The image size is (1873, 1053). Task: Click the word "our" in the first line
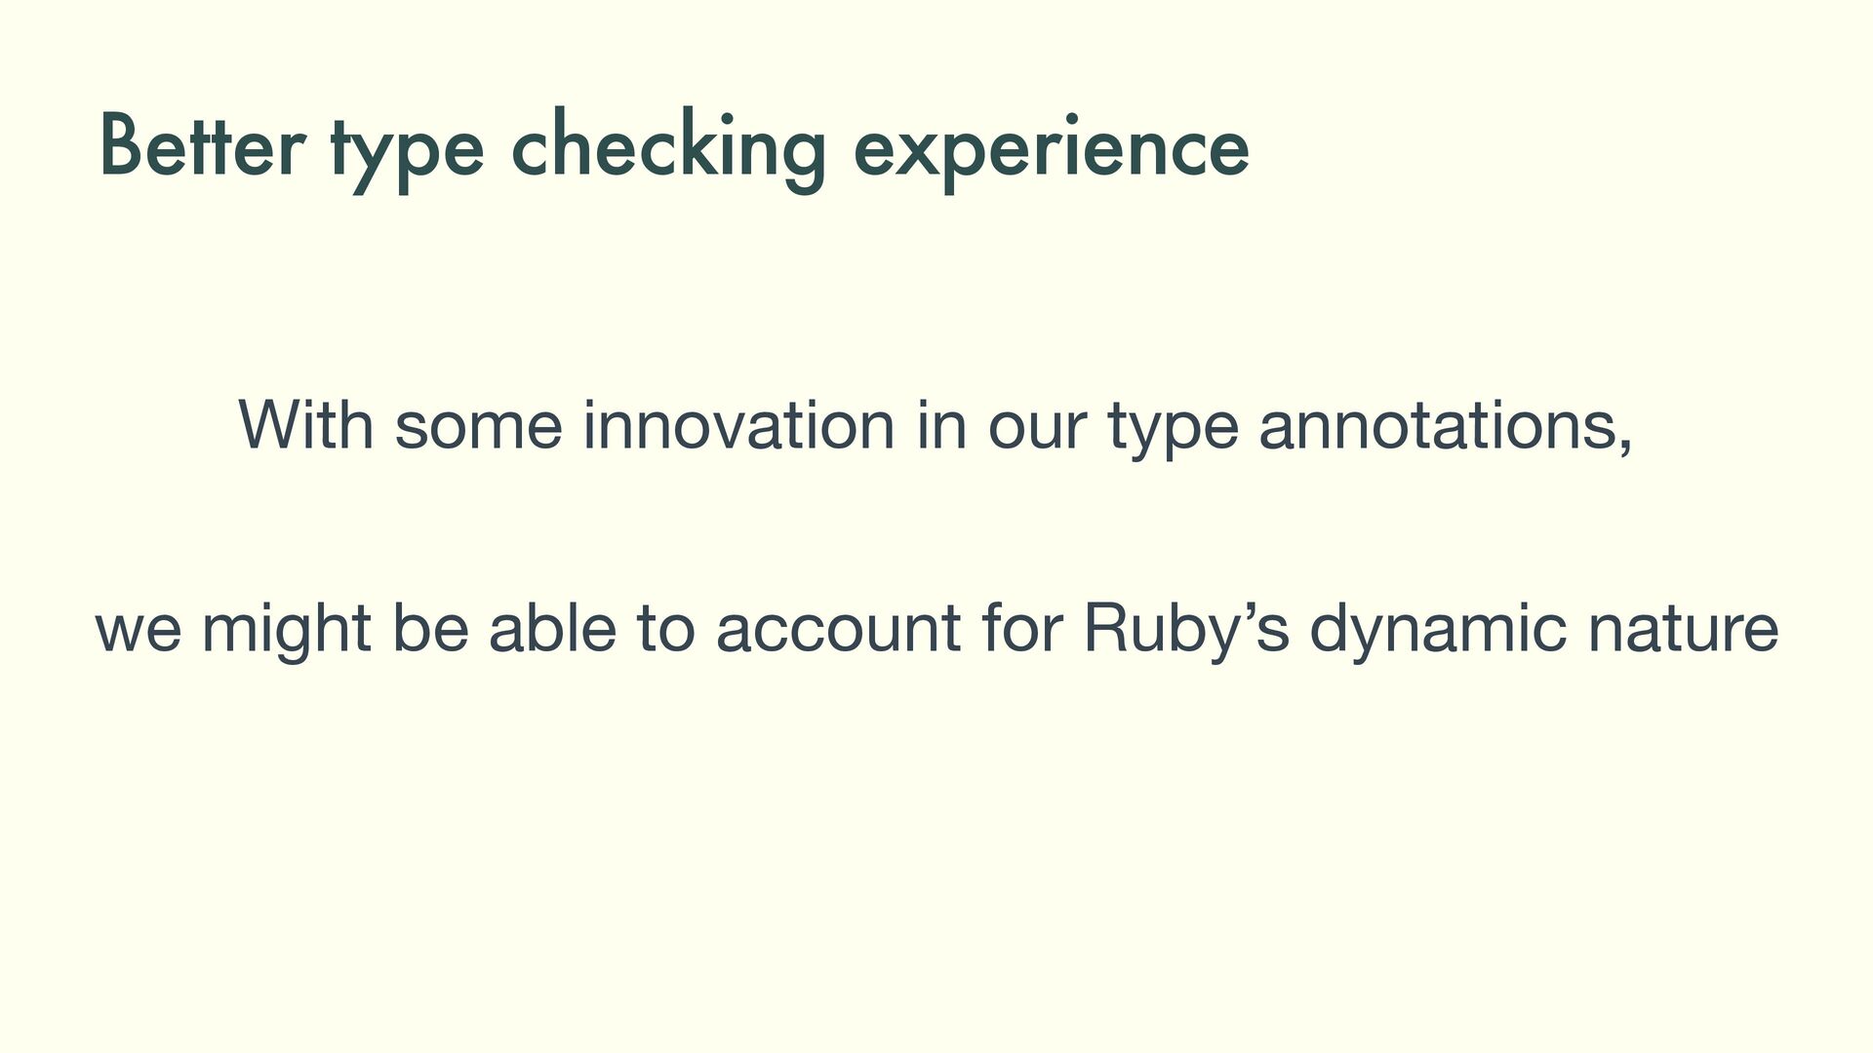click(x=1036, y=427)
